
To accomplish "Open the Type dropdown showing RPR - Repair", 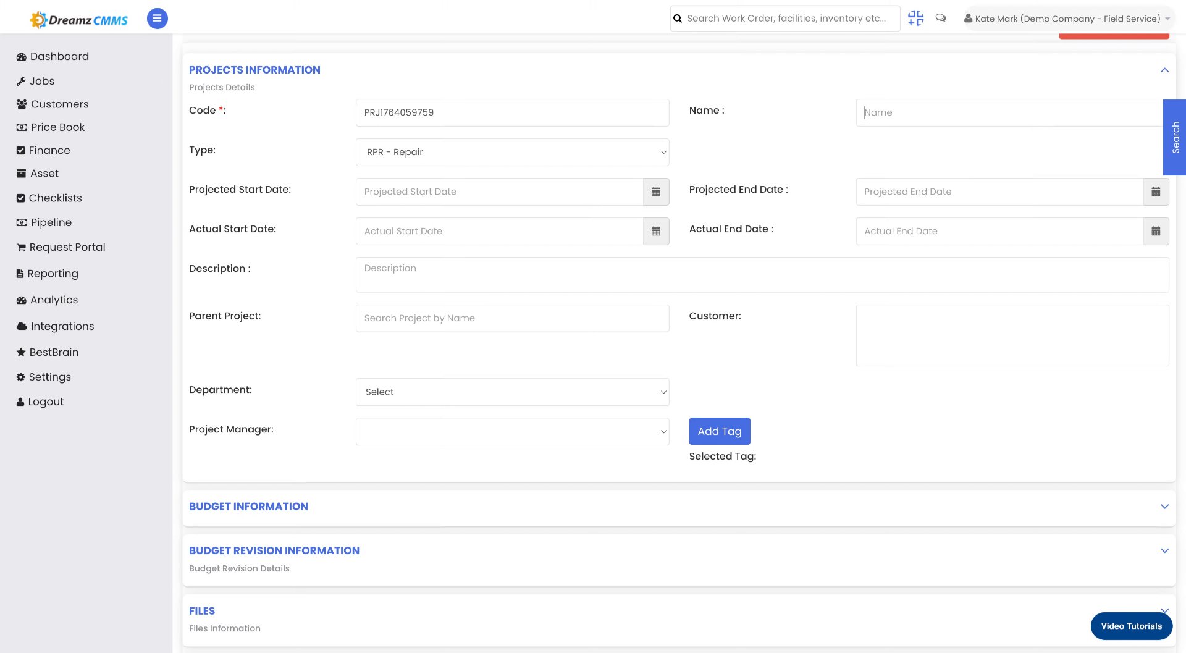I will click(512, 152).
